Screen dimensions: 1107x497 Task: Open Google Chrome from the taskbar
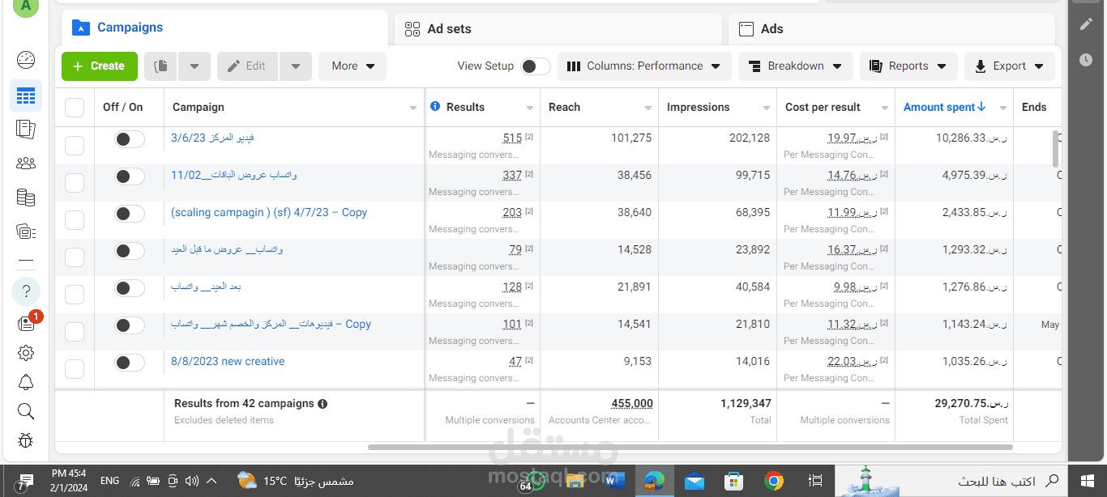(x=774, y=482)
